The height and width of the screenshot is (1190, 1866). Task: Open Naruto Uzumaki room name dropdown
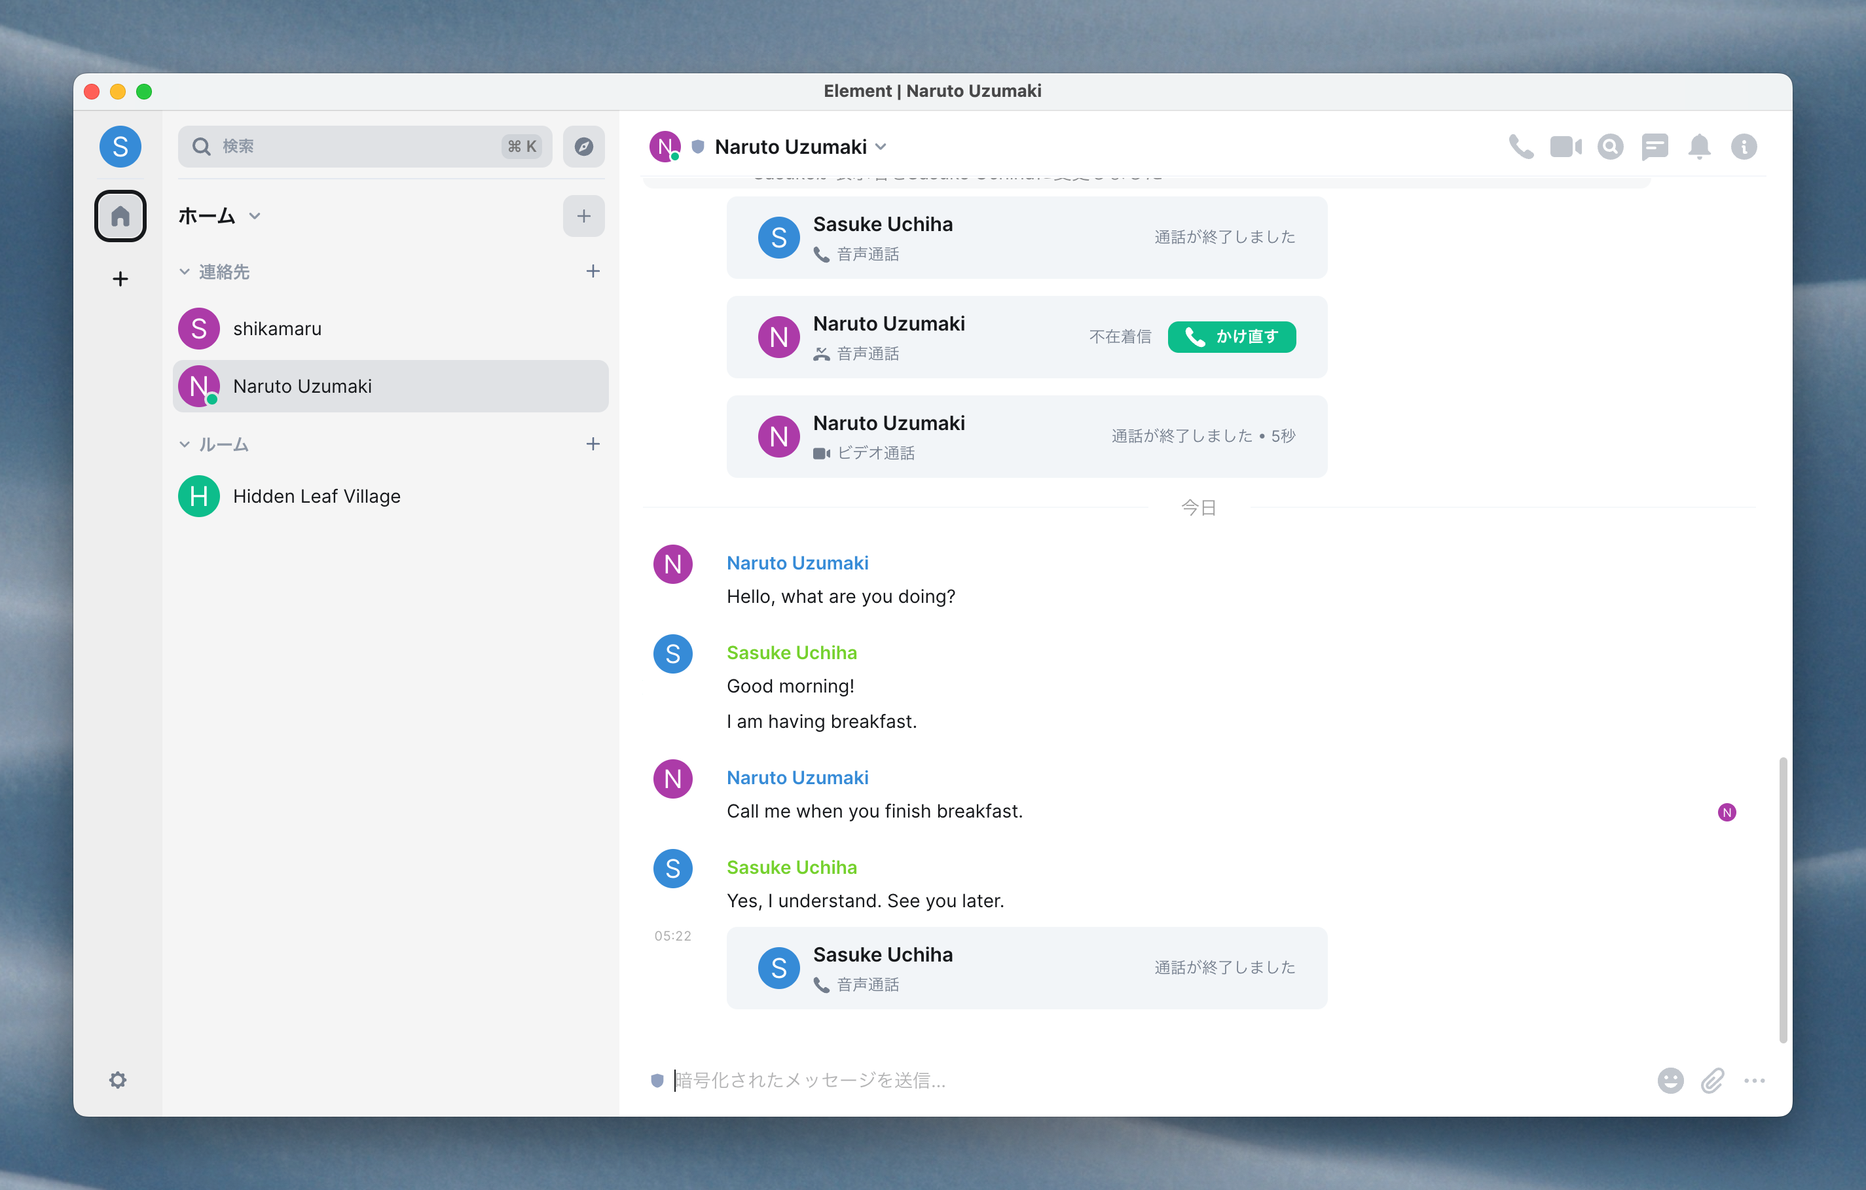[x=881, y=147]
